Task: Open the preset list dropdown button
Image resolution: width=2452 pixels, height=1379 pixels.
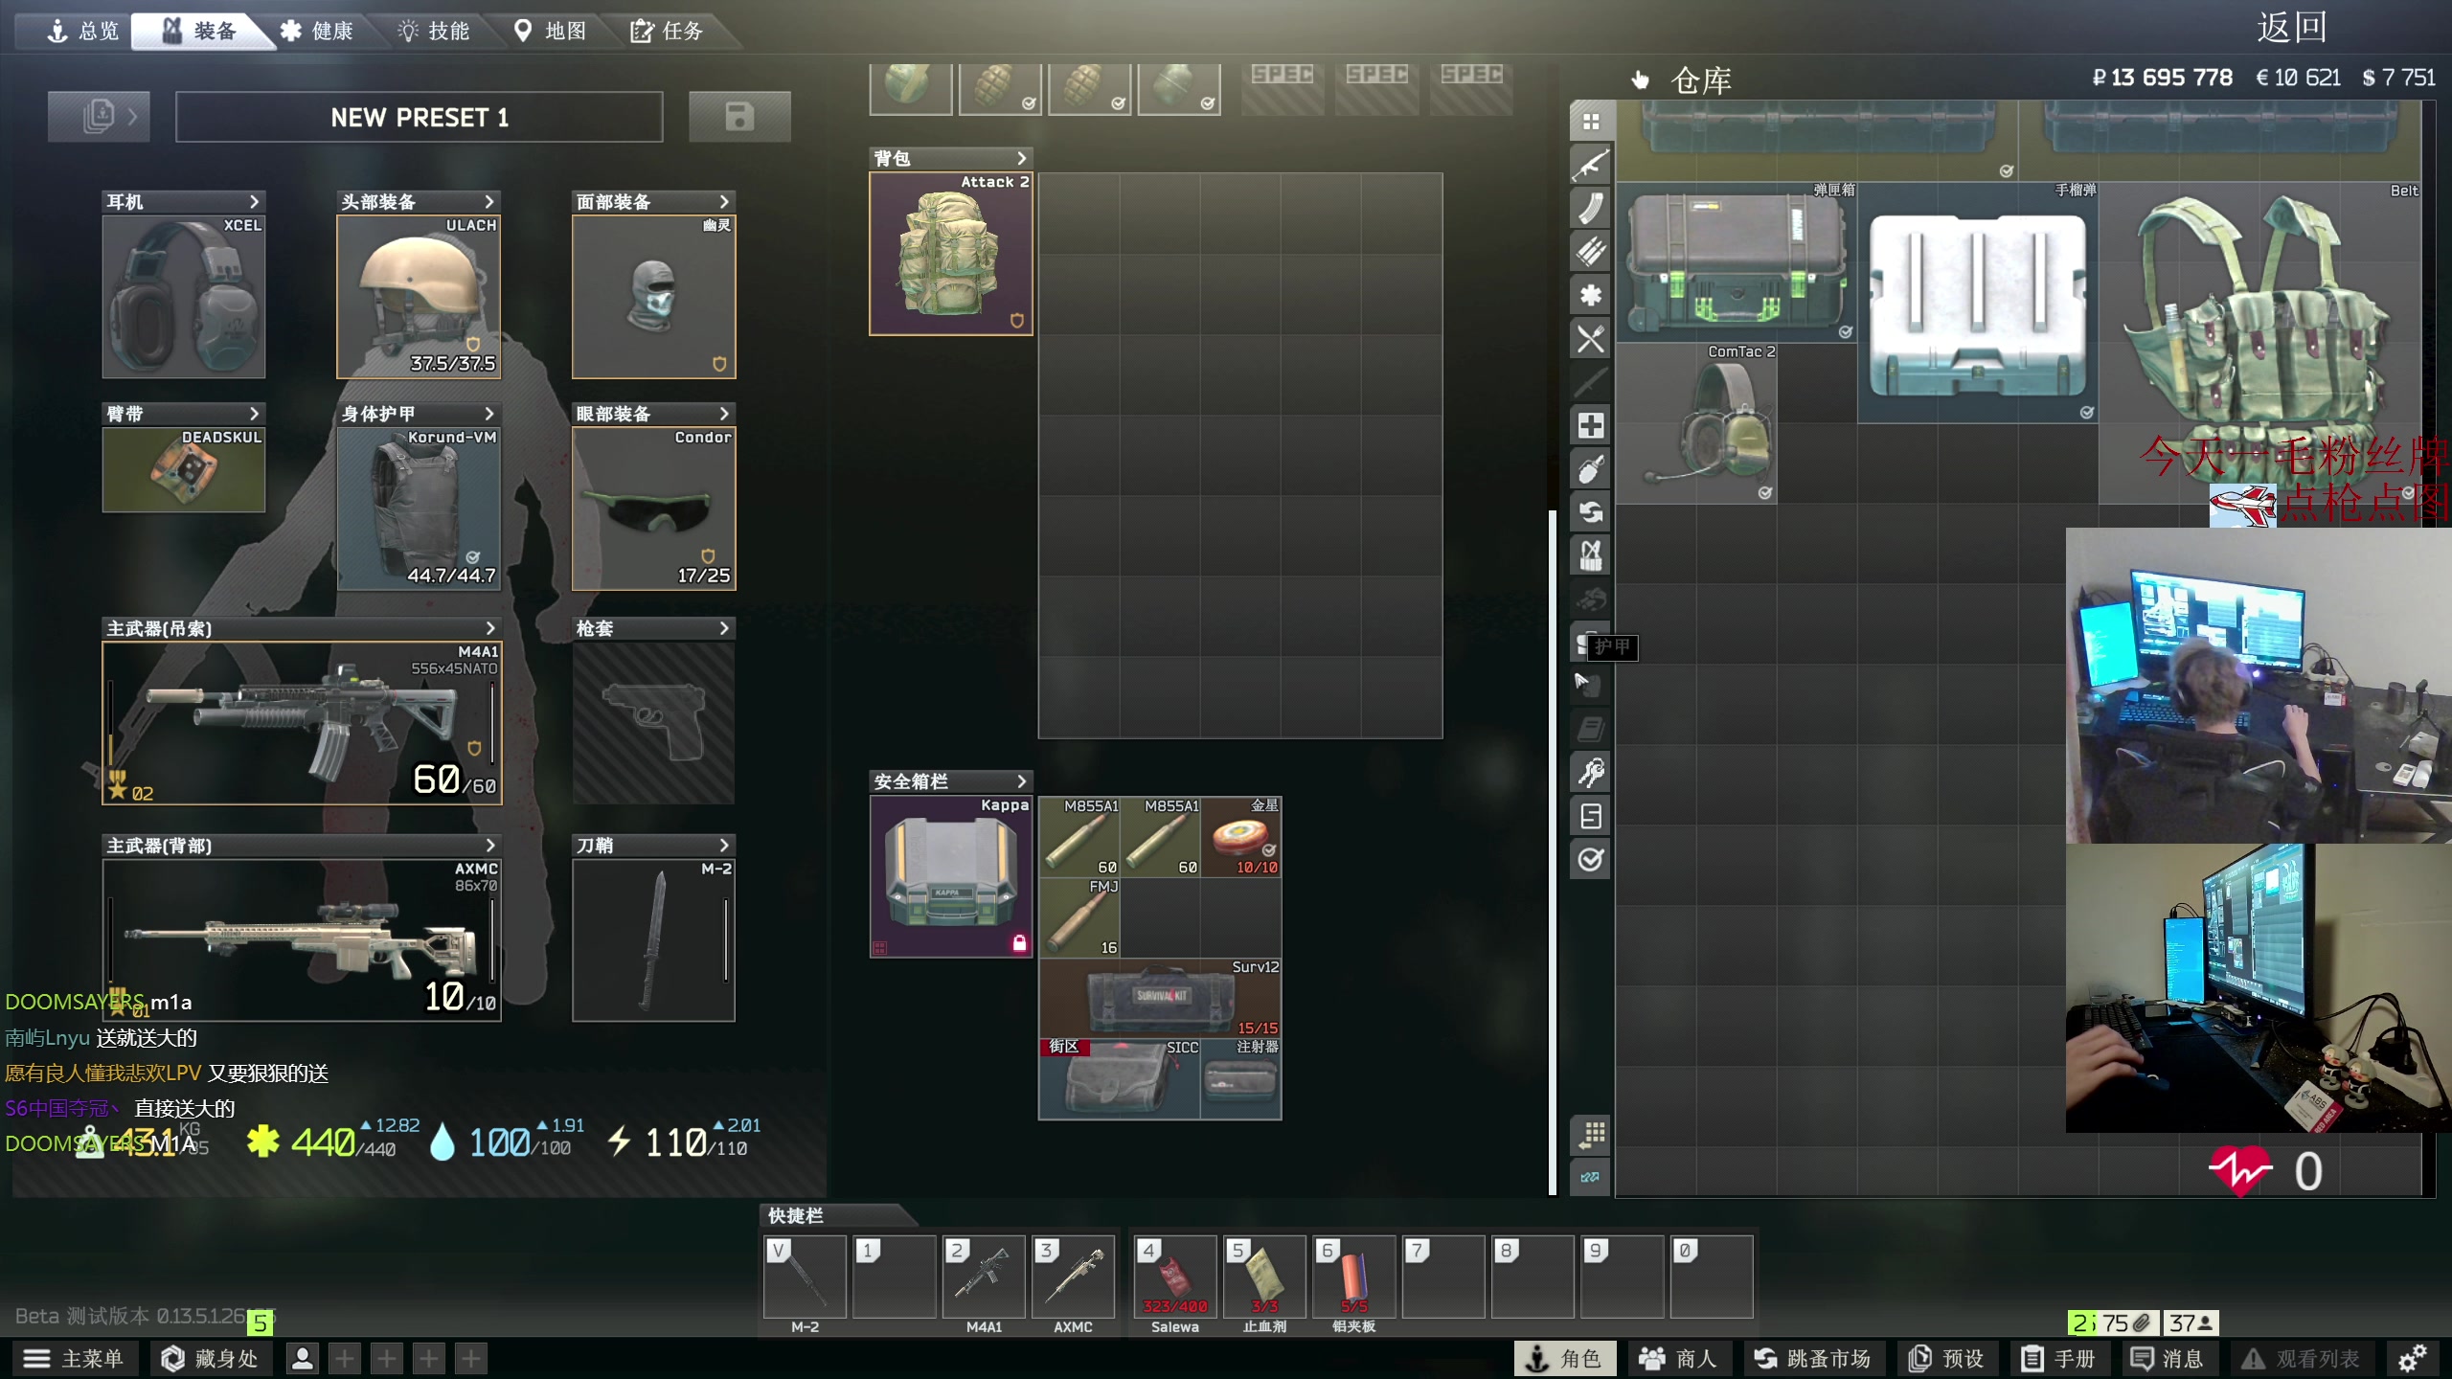Action: click(x=99, y=117)
